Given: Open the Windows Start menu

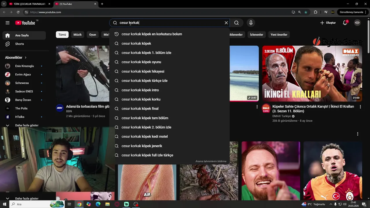Looking at the screenshot, I should click(x=5, y=204).
